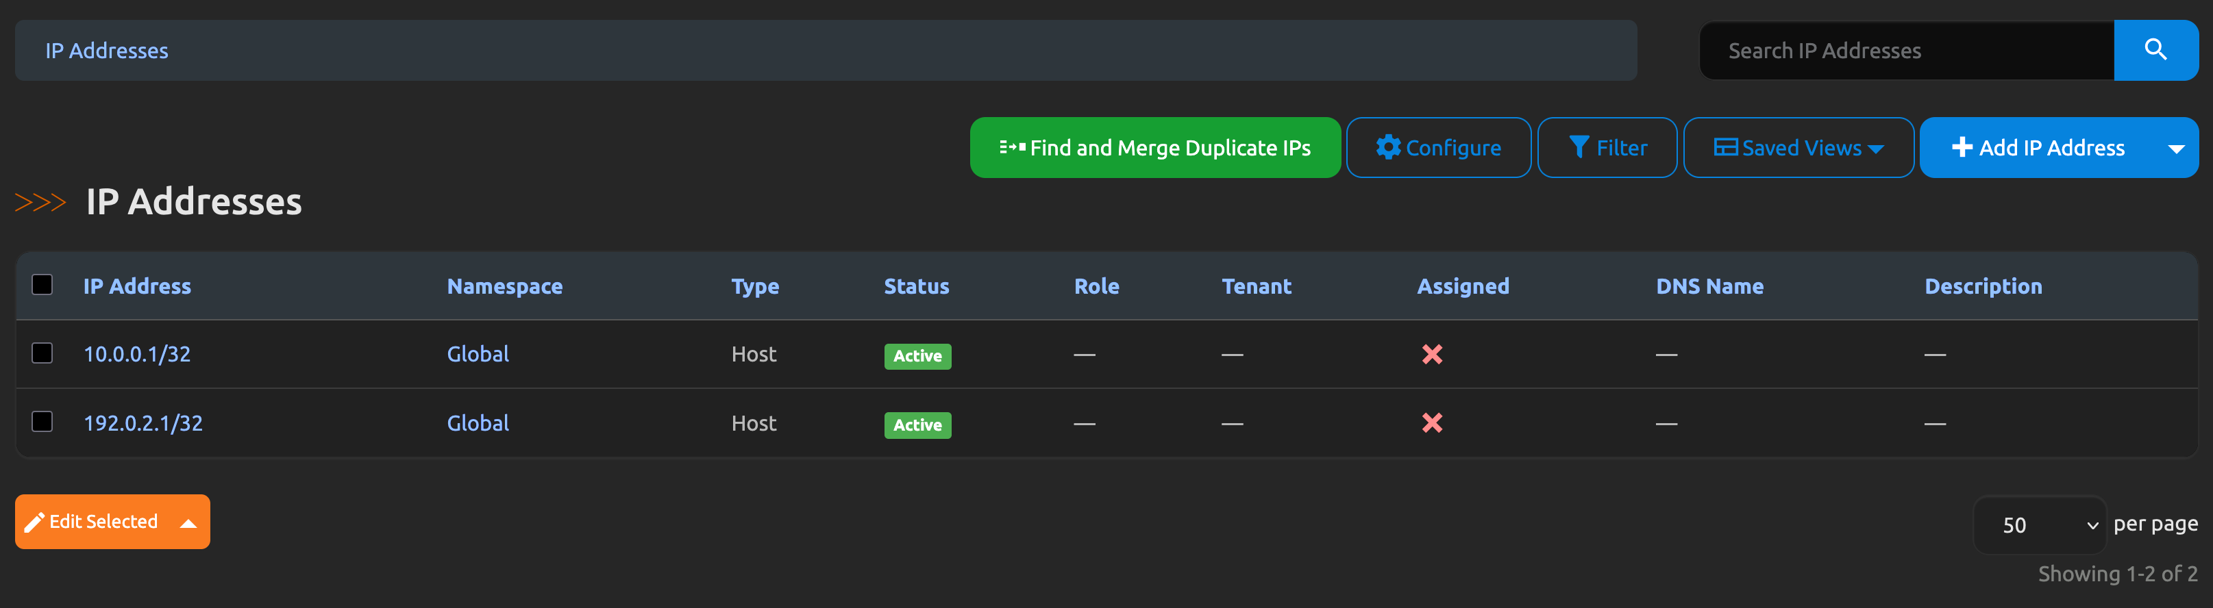Expand the Edit Selected caret menu
Image resolution: width=2213 pixels, height=608 pixels.
(188, 523)
